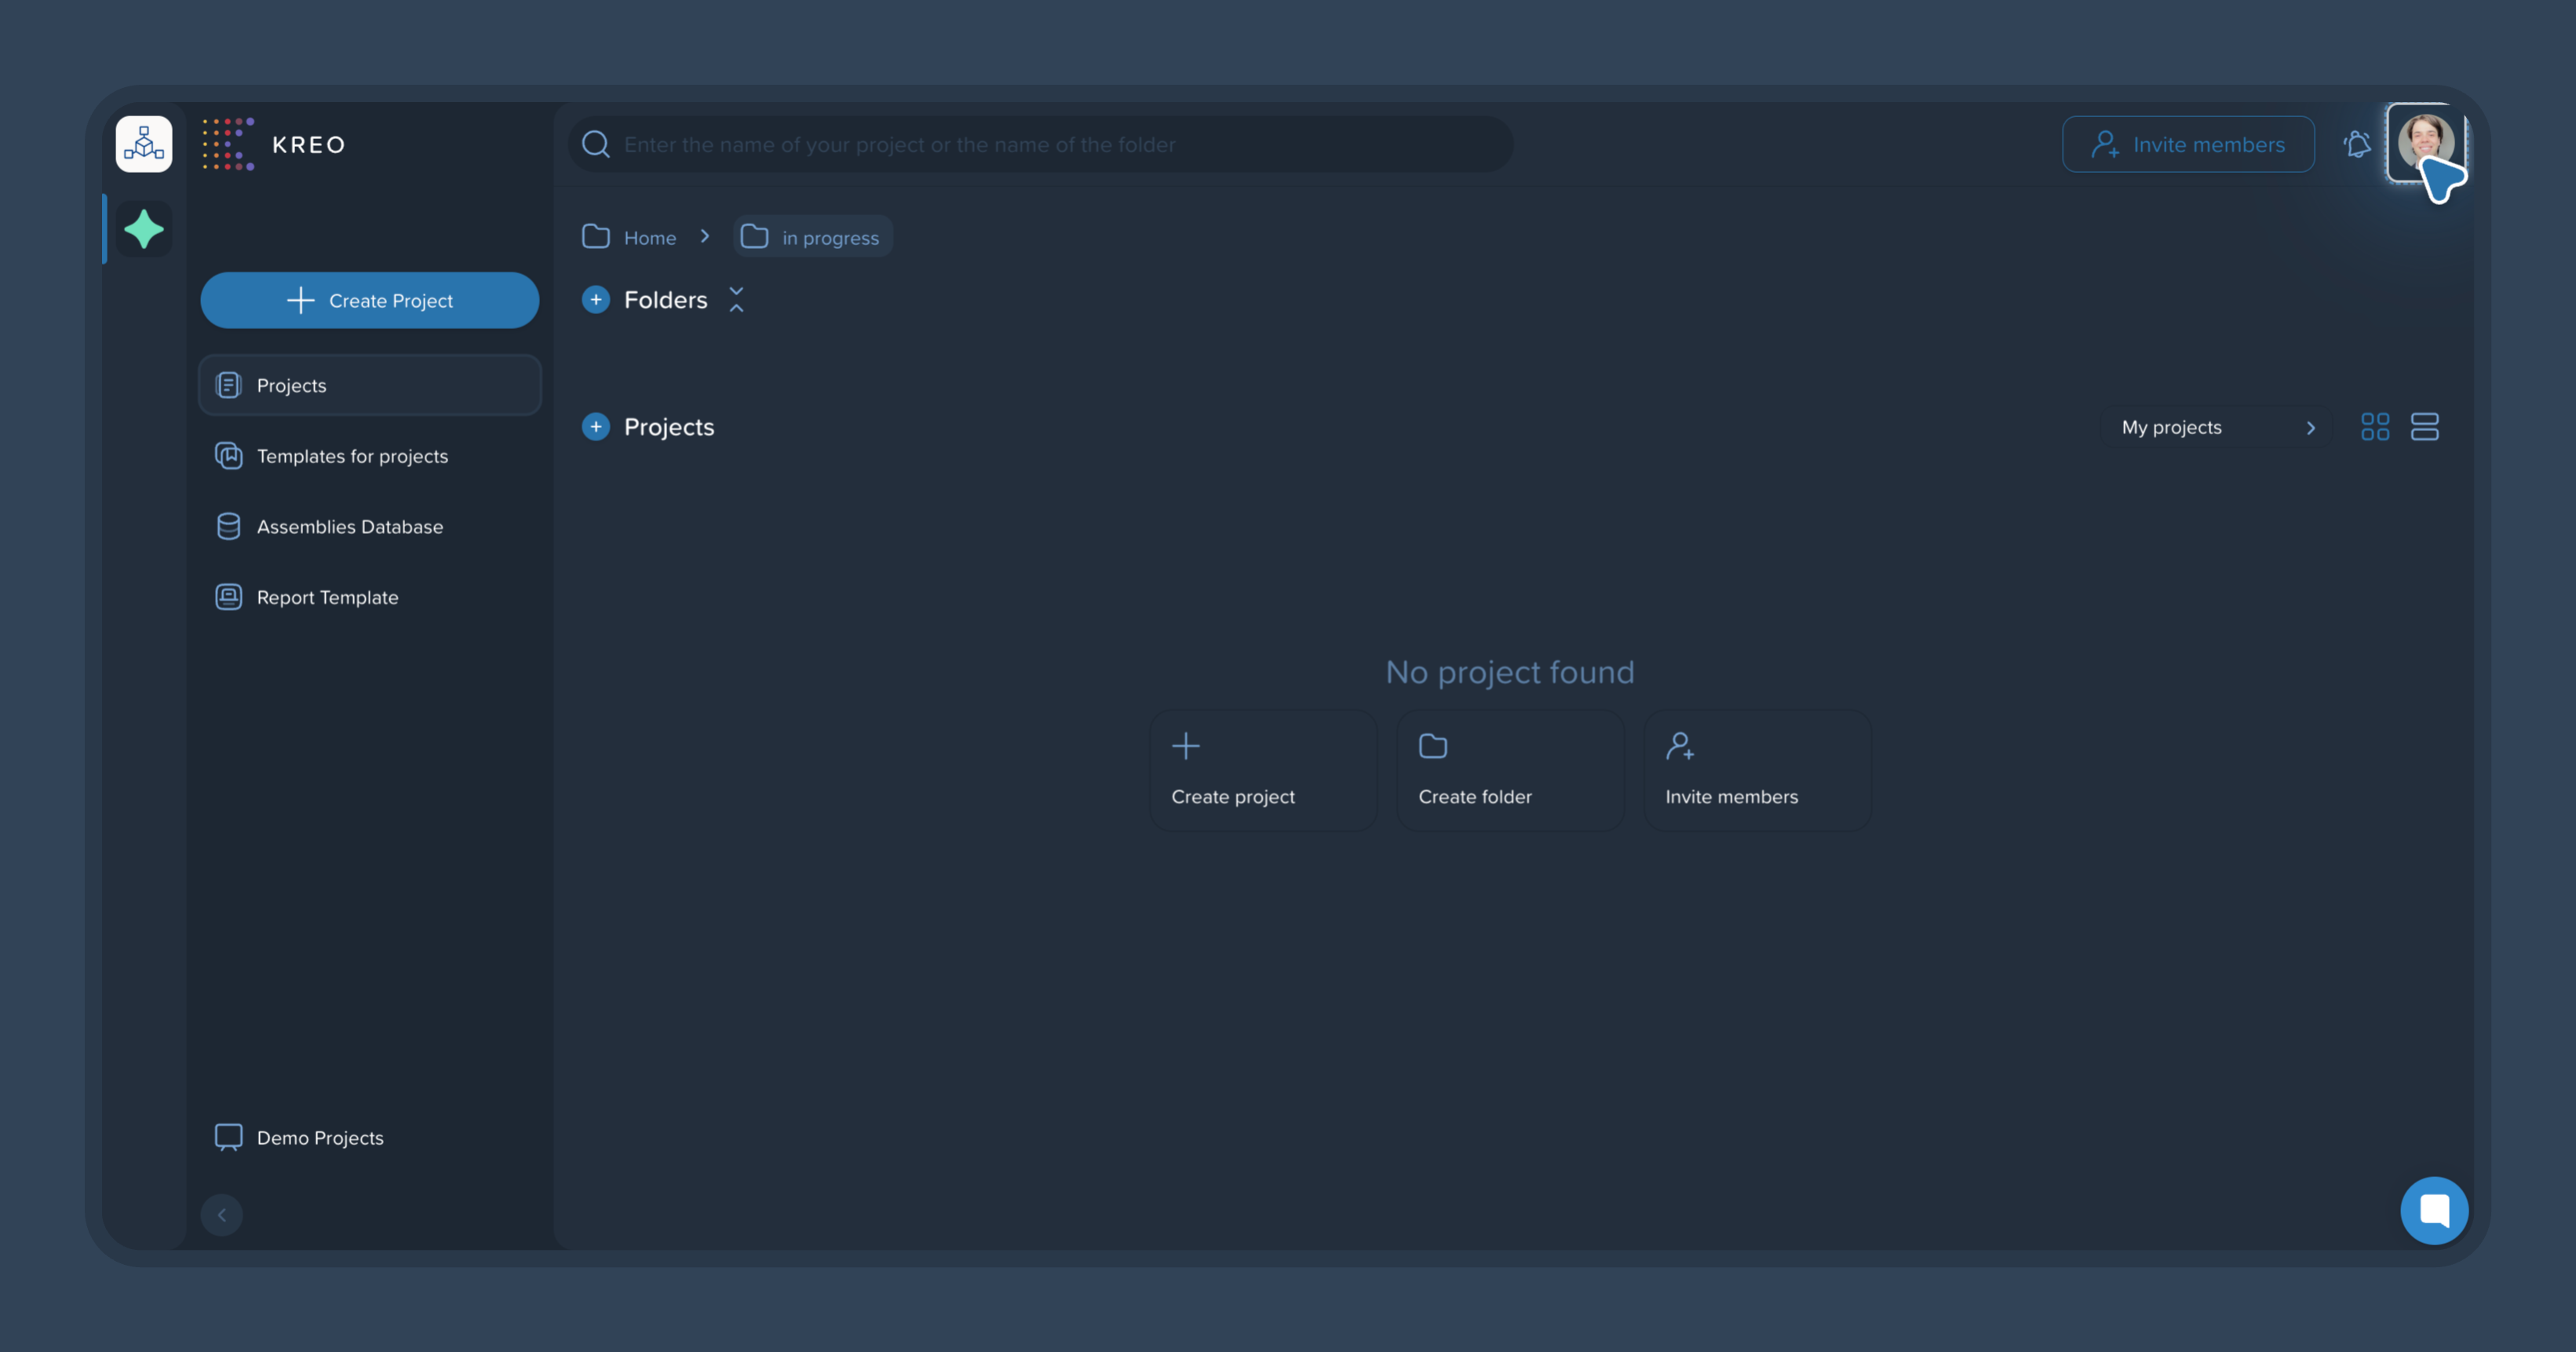Open the My projects dropdown
The width and height of the screenshot is (2576, 1352).
[2217, 427]
